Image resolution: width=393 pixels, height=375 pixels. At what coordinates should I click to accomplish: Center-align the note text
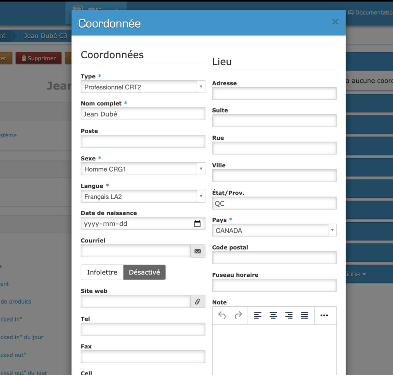273,315
